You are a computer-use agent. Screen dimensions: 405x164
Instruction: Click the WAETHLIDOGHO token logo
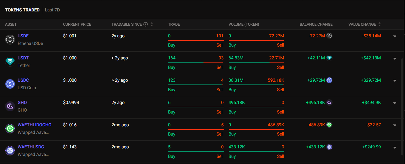[10, 128]
